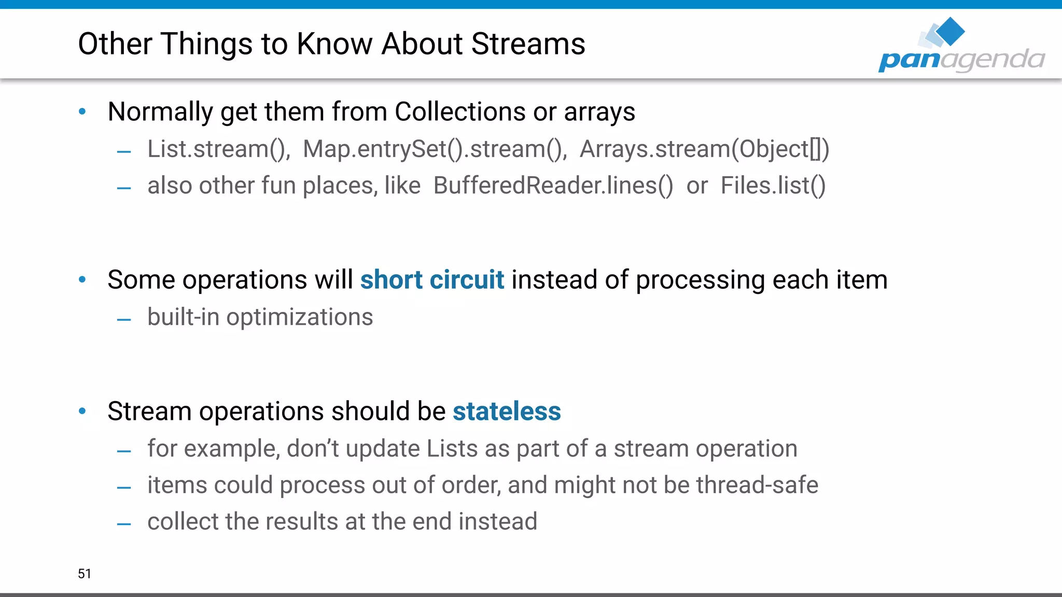Screen dimensions: 1062x597
Task: Click the dash before 'also other fun places'
Action: pos(124,188)
